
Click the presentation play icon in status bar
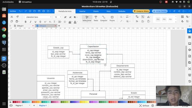[153, 106]
